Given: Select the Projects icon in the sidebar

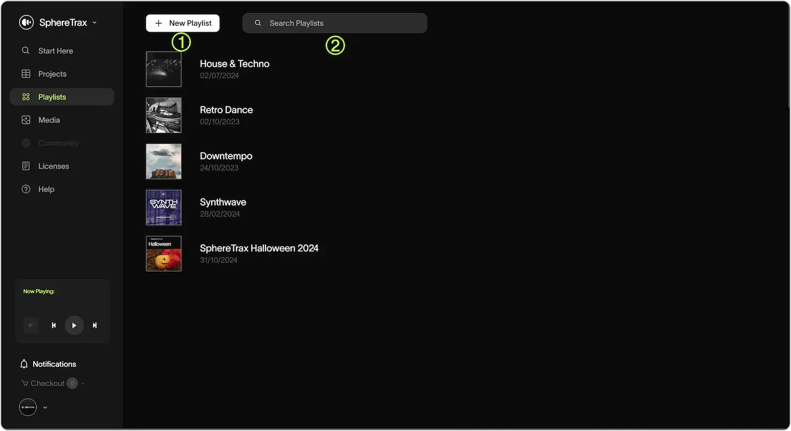Looking at the screenshot, I should coord(26,74).
